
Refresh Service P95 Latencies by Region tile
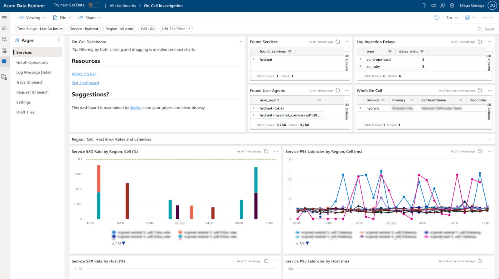(480, 151)
